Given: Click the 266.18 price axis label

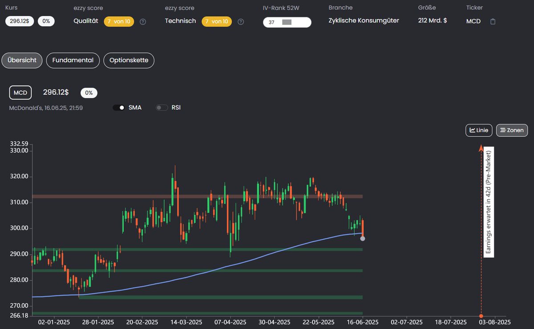Looking at the screenshot, I should point(19,315).
